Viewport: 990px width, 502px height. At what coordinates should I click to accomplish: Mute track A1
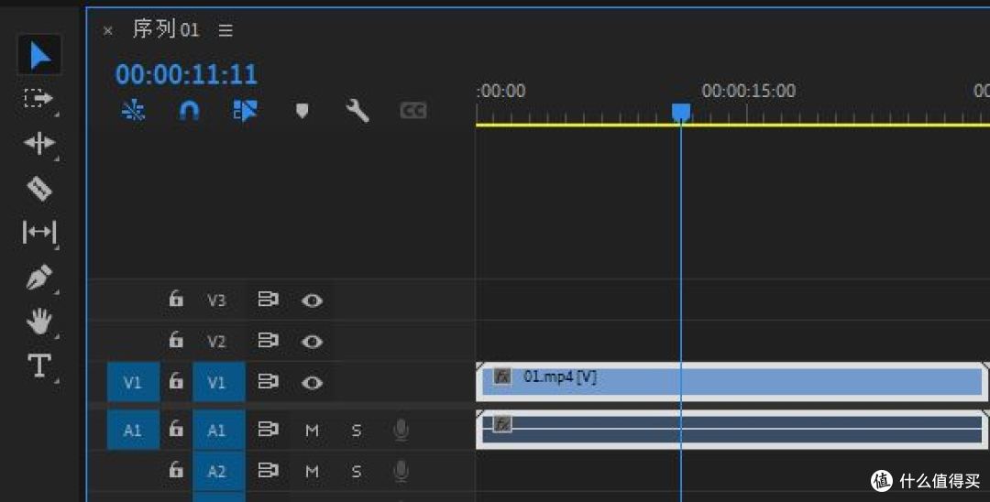click(x=312, y=431)
